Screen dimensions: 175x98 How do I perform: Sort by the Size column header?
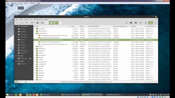click(x=74, y=26)
